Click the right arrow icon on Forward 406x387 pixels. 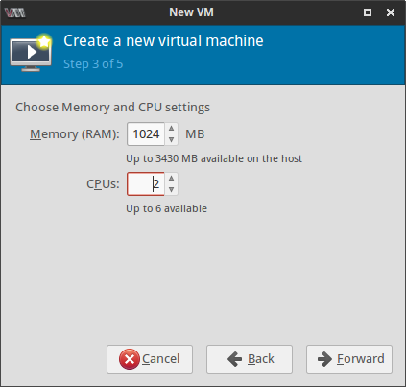(x=324, y=359)
